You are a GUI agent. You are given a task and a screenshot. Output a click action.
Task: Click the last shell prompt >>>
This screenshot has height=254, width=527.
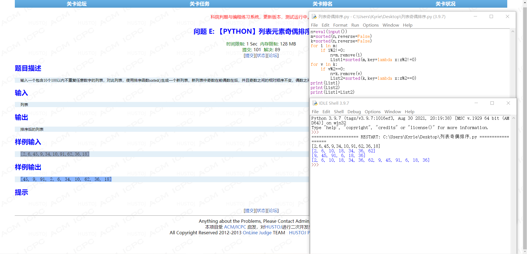(x=315, y=165)
